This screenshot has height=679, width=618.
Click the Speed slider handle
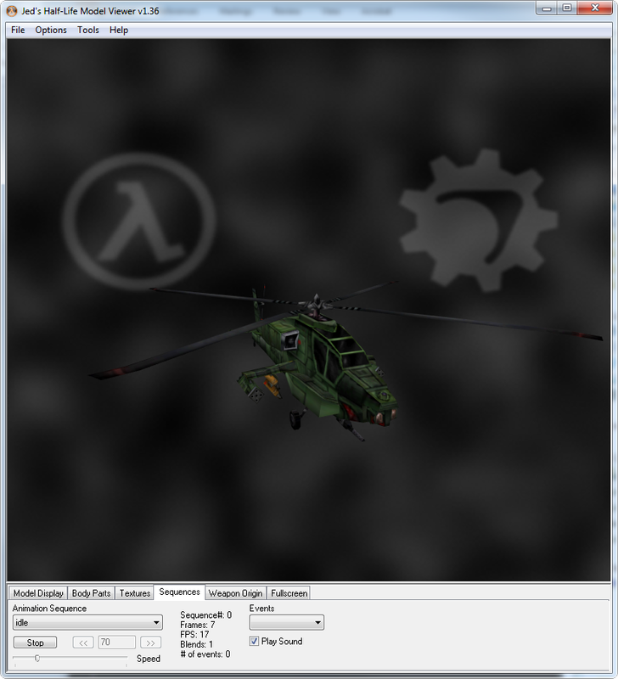pyautogui.click(x=37, y=659)
